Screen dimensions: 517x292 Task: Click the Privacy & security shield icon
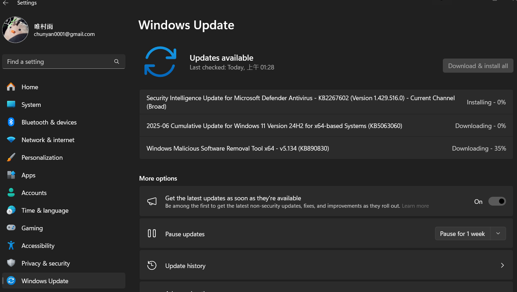click(x=11, y=263)
